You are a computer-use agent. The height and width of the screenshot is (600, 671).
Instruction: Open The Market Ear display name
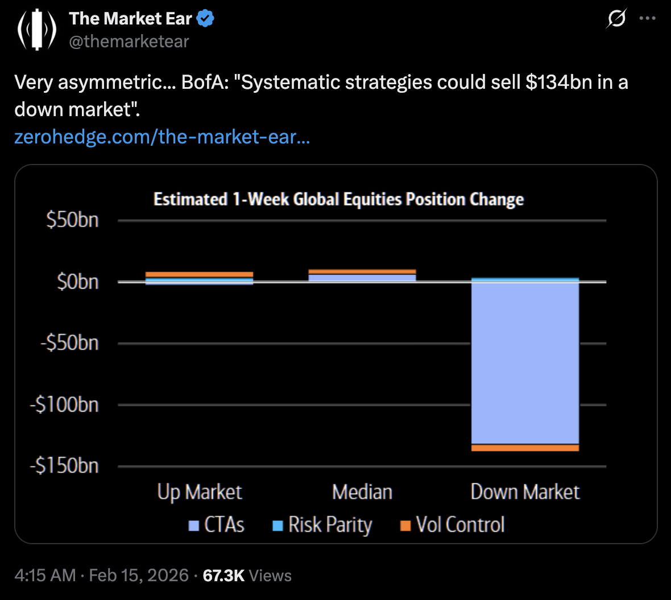pyautogui.click(x=131, y=19)
